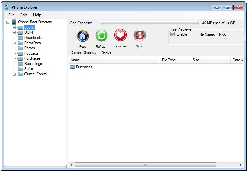Select iTunes_Control in the directory tree
This screenshot has width=248, height=173.
pos(36,74)
